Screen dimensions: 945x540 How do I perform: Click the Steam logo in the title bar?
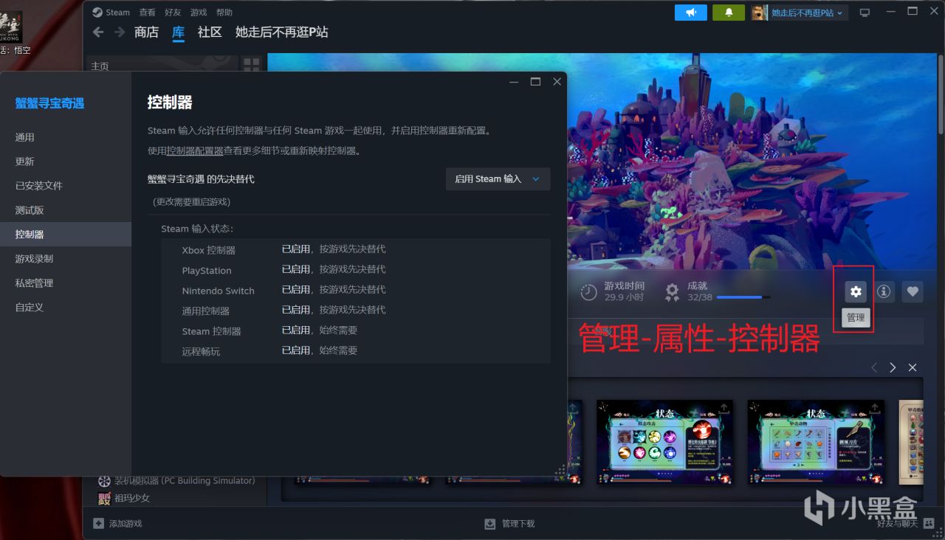click(x=97, y=13)
